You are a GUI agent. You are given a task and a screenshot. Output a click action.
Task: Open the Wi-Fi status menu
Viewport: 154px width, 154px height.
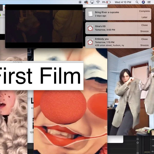pyautogui.click(x=98, y=2)
